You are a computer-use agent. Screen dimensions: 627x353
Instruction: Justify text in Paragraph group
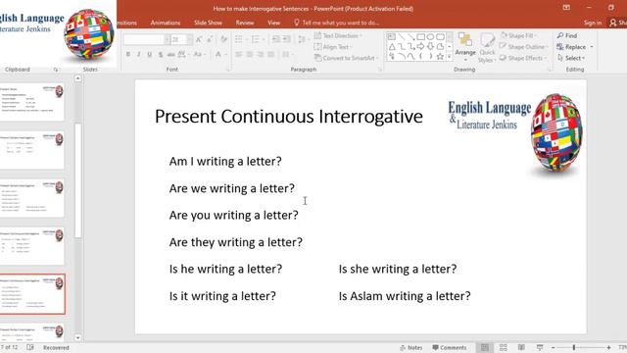point(271,55)
